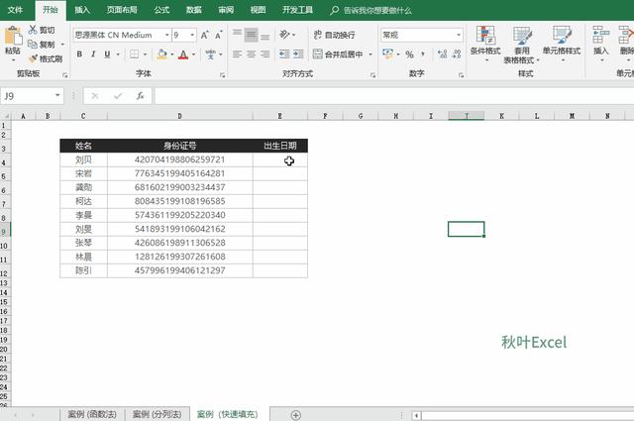
Task: Expand the Name Box dropdown arrow
Action: click(57, 96)
